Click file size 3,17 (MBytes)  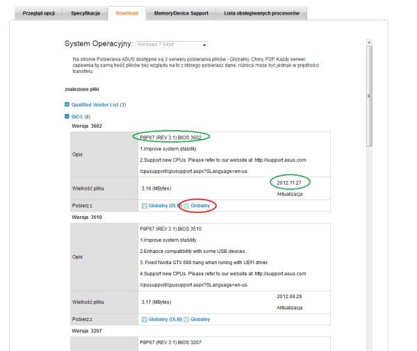click(156, 302)
